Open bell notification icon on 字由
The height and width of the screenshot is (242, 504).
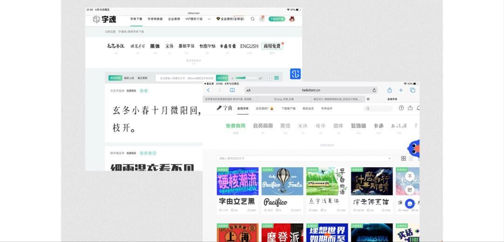tap(418, 108)
